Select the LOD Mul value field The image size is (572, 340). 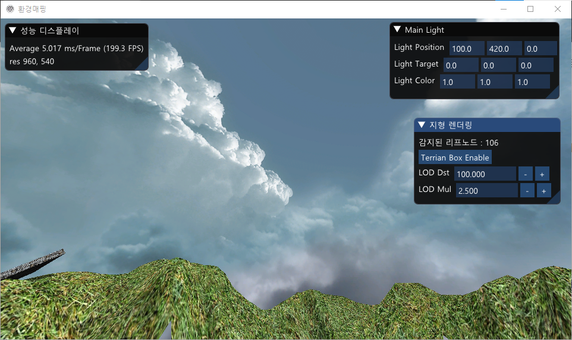pyautogui.click(x=486, y=190)
